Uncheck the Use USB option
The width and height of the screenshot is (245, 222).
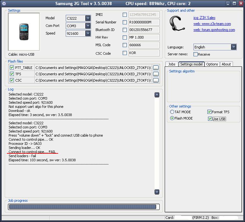click(x=210, y=119)
